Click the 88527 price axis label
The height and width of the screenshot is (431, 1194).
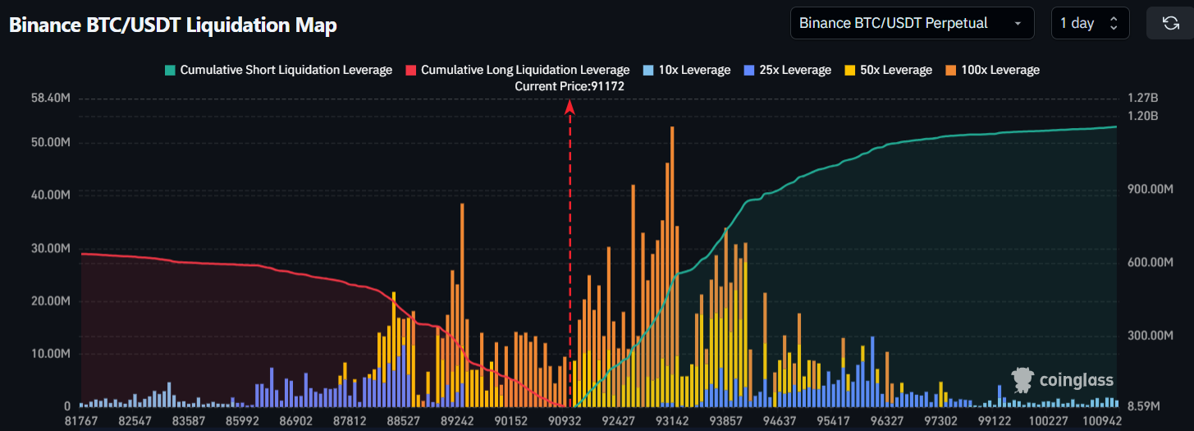coord(403,420)
